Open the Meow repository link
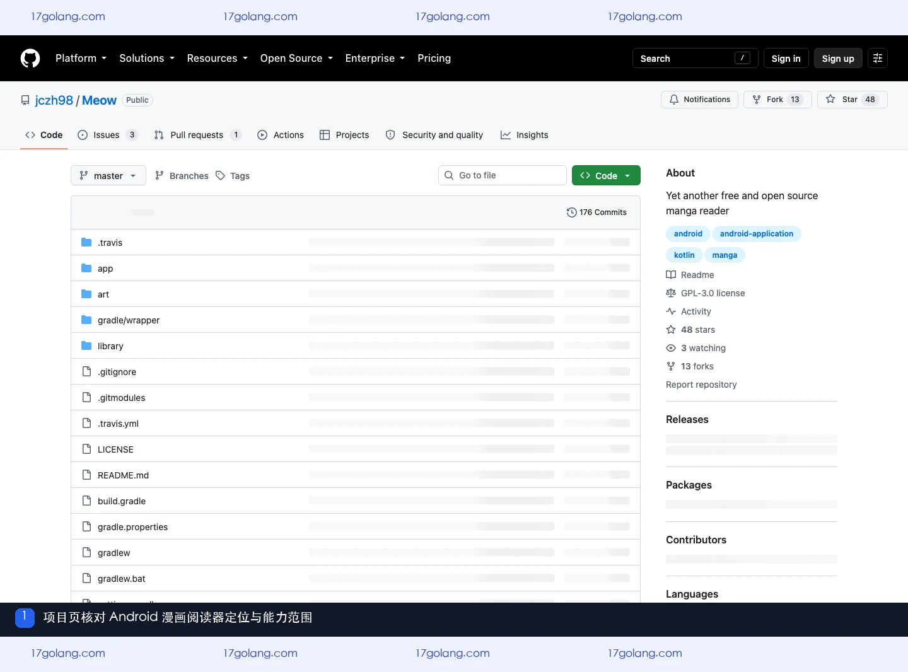Screen dimensions: 908x672 click(x=99, y=100)
